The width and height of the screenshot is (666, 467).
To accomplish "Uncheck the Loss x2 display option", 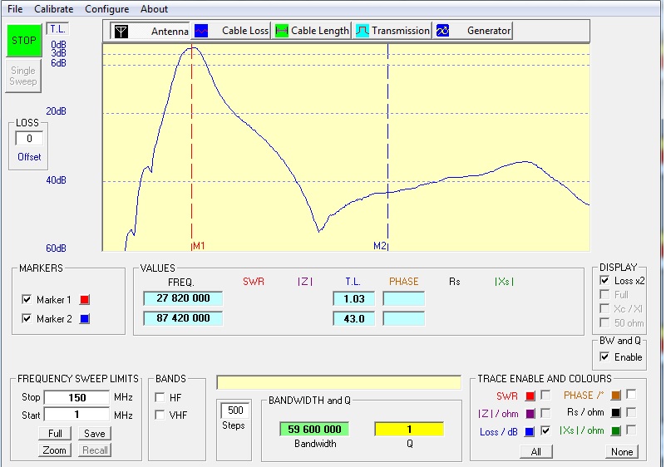I will [604, 281].
